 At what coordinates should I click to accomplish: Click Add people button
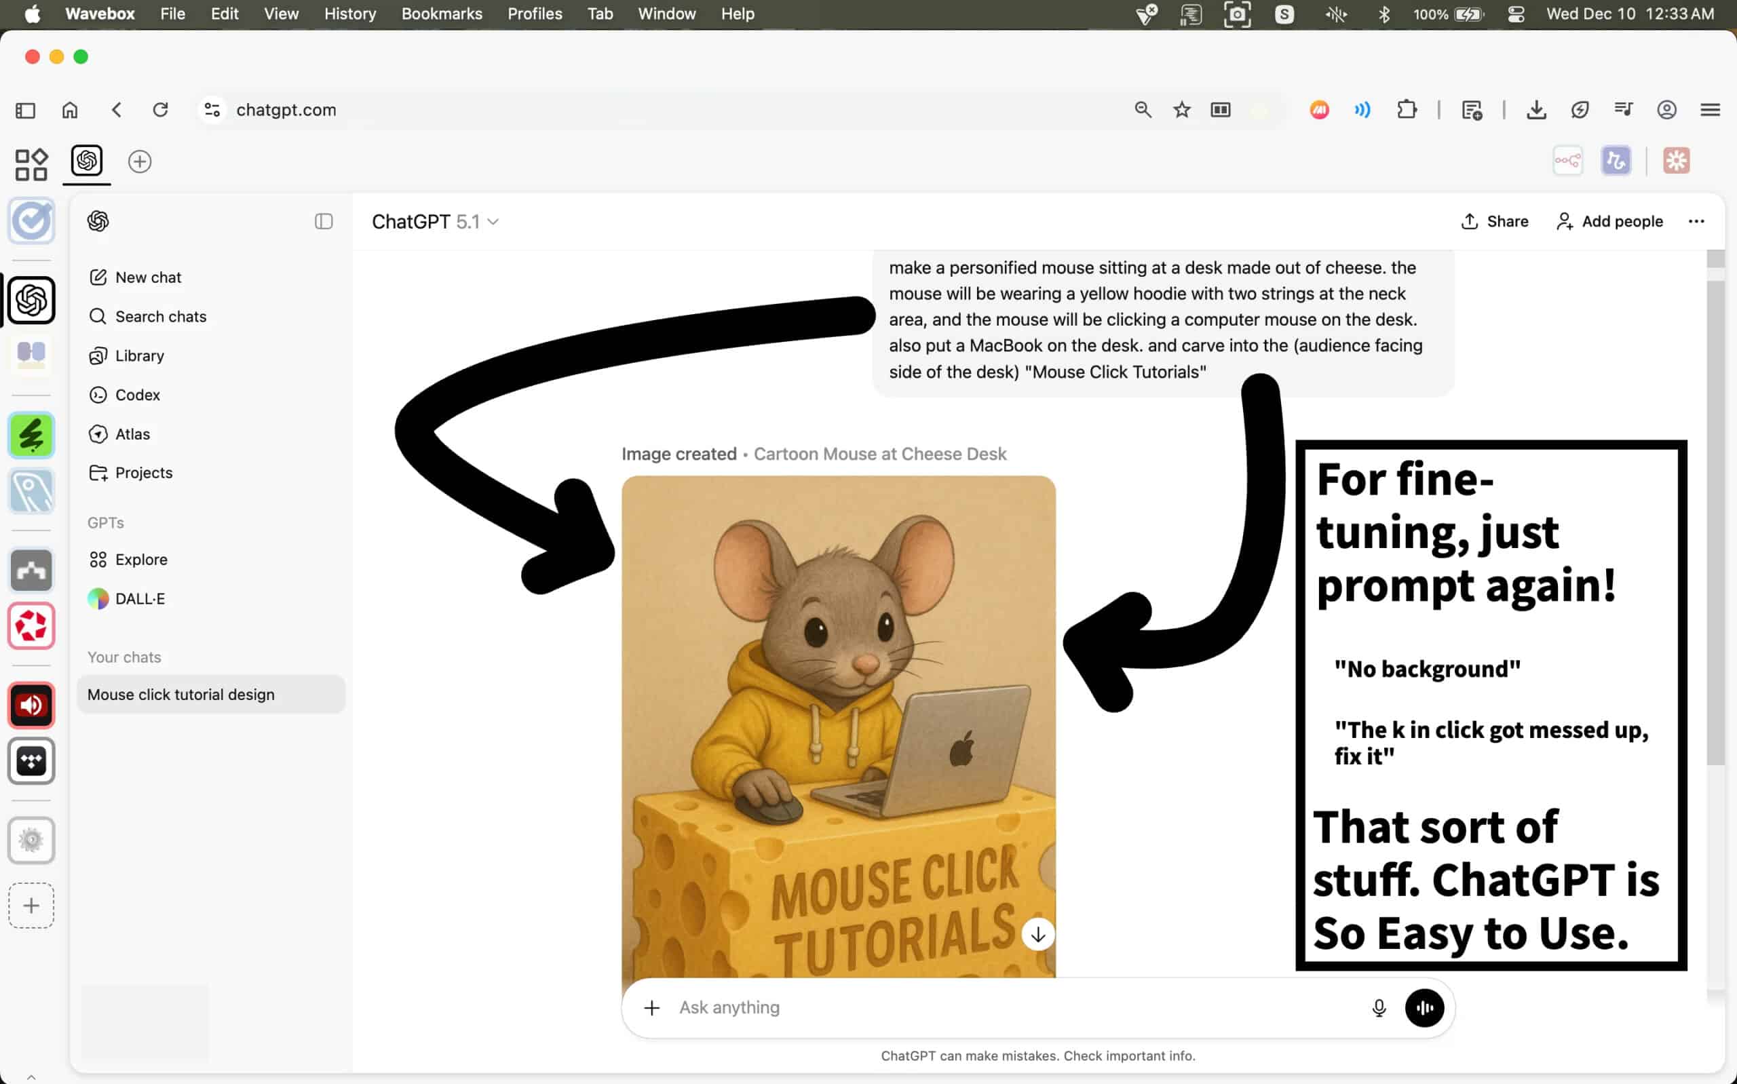pyautogui.click(x=1609, y=222)
